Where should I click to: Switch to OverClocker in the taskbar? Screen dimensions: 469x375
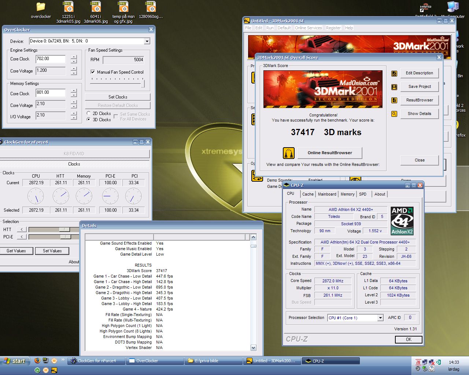click(x=154, y=361)
